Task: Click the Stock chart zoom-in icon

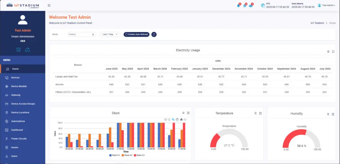Action: (x=165, y=119)
